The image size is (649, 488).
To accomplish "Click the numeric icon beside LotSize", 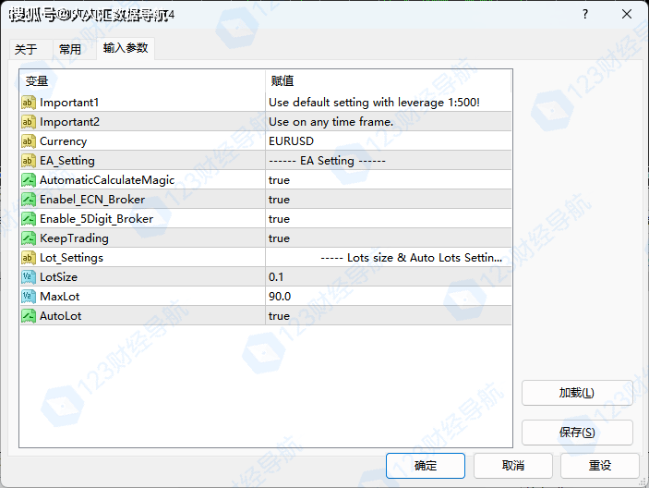I will (29, 277).
